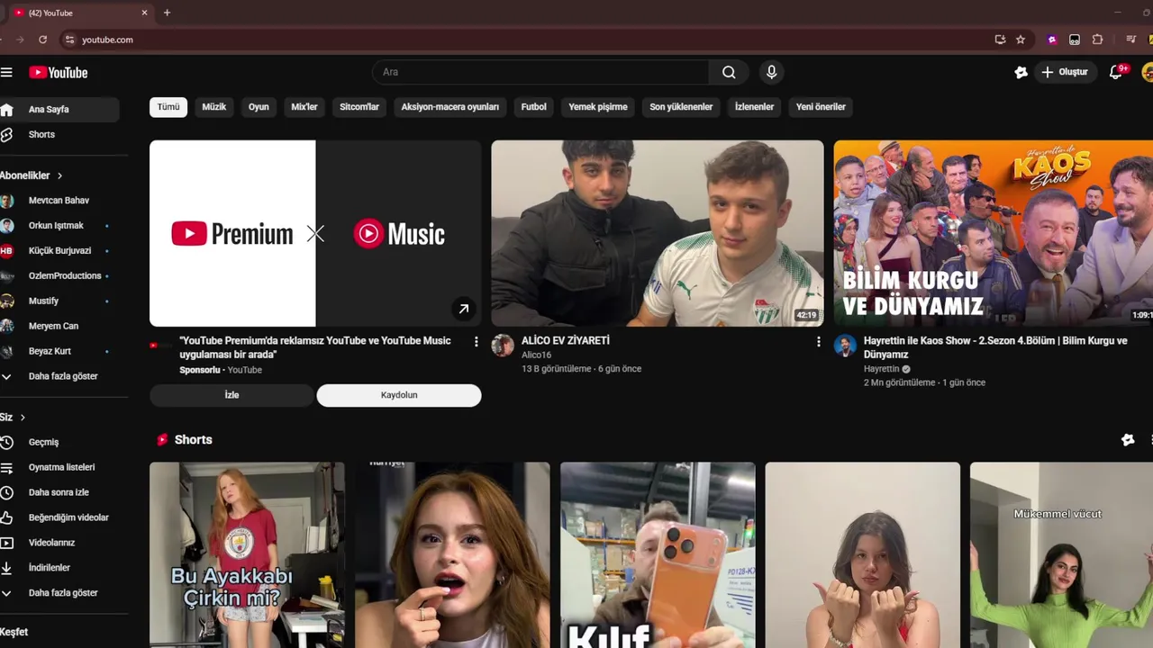Click site information icon in address bar
This screenshot has width=1153, height=648.
point(69,40)
